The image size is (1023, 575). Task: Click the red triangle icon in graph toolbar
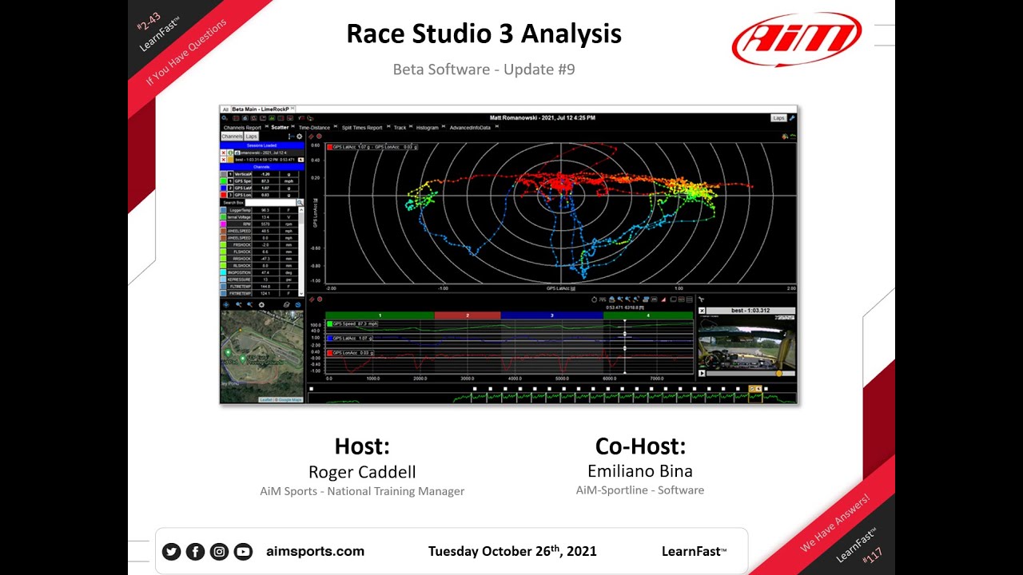click(663, 299)
